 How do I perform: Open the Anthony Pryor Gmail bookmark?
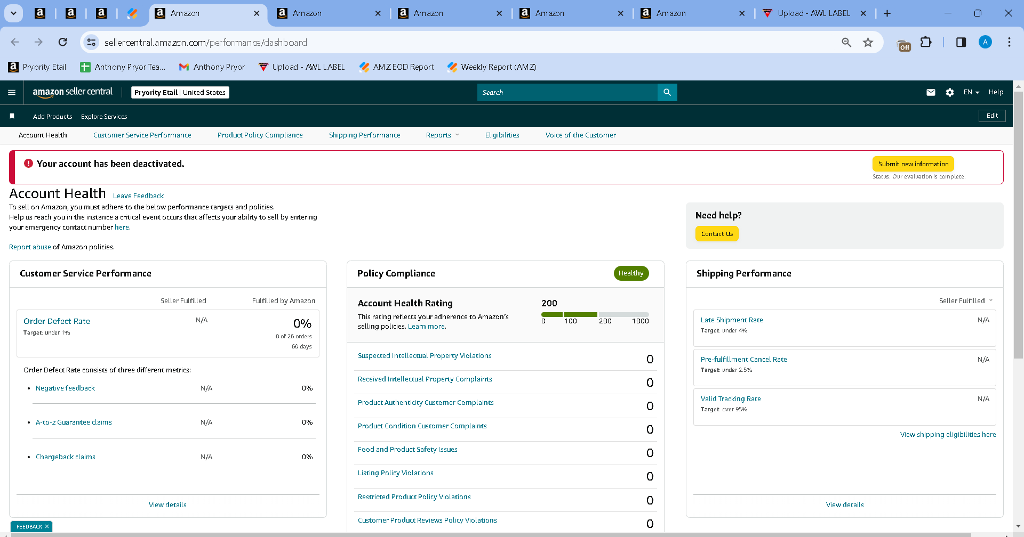(212, 67)
